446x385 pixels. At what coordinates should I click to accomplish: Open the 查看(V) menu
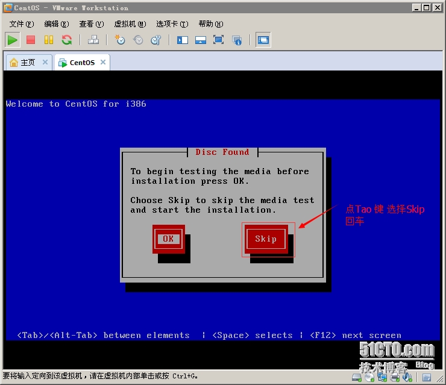tap(91, 24)
